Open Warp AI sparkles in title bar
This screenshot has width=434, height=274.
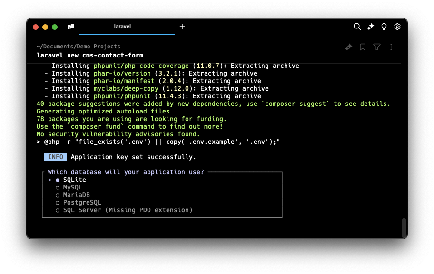point(371,27)
